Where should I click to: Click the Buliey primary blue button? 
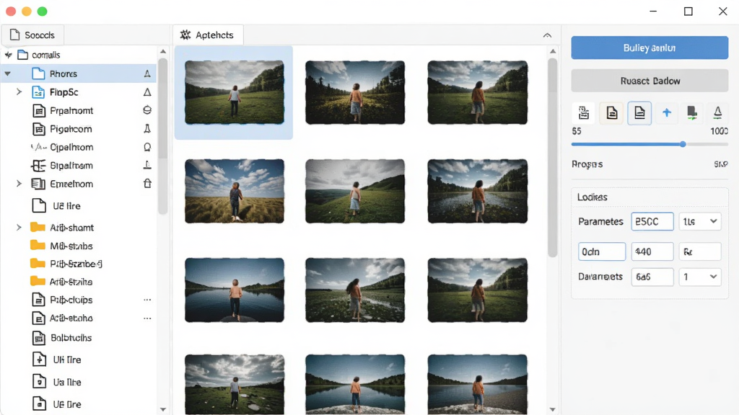point(650,48)
